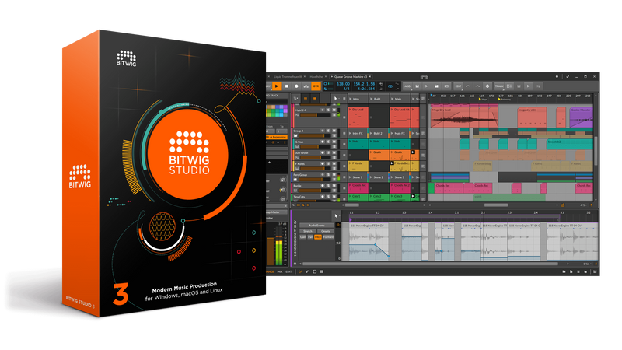Switch to the MIX view

pyautogui.click(x=280, y=271)
